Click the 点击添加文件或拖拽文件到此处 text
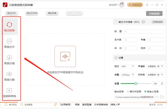Image resolution: width=167 pixels, height=109 pixels. pos(65,72)
